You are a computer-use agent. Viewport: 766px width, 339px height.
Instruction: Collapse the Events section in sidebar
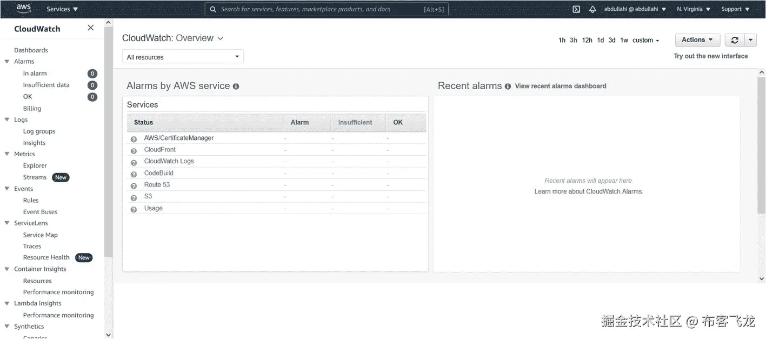point(7,189)
